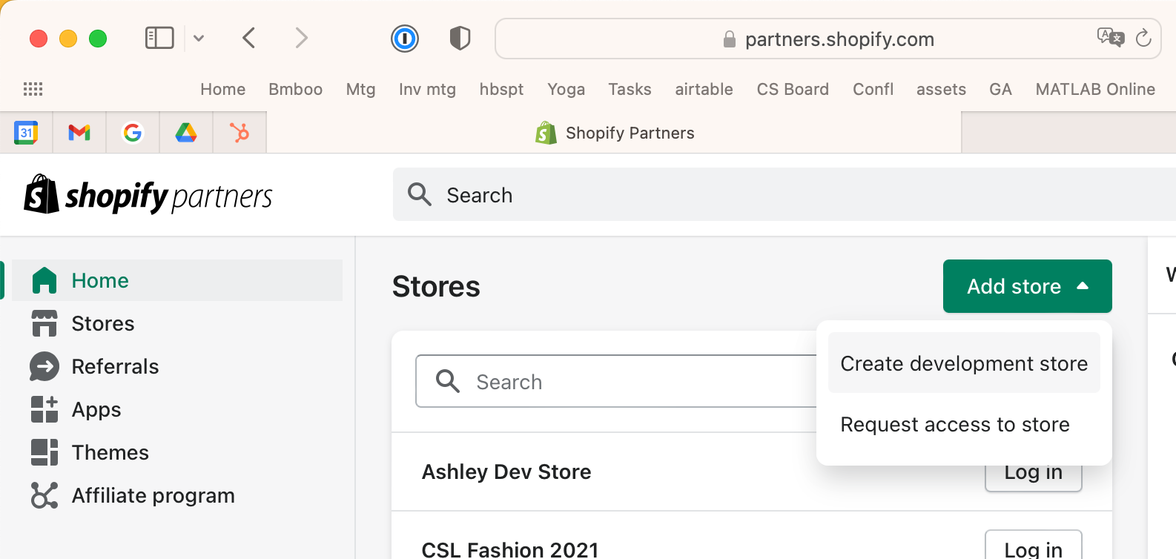Switch to the Google Drive pinned tab

(186, 133)
